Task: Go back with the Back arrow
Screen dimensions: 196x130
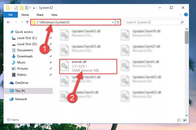Action: point(8,22)
